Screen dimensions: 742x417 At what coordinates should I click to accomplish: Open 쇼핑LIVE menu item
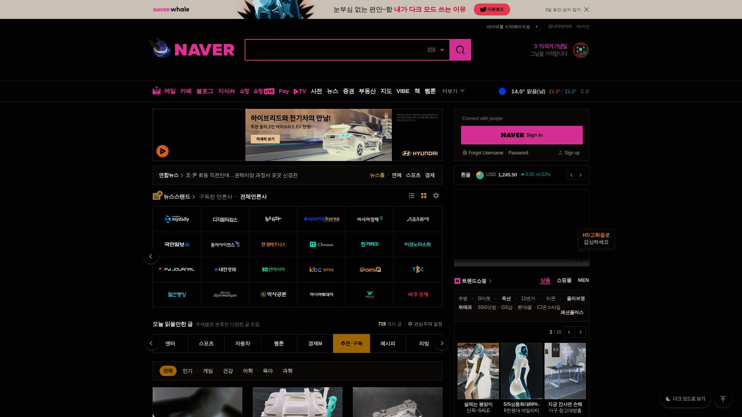[x=264, y=91]
